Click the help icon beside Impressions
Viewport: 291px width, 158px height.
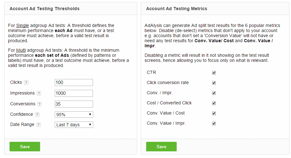pos(39,93)
